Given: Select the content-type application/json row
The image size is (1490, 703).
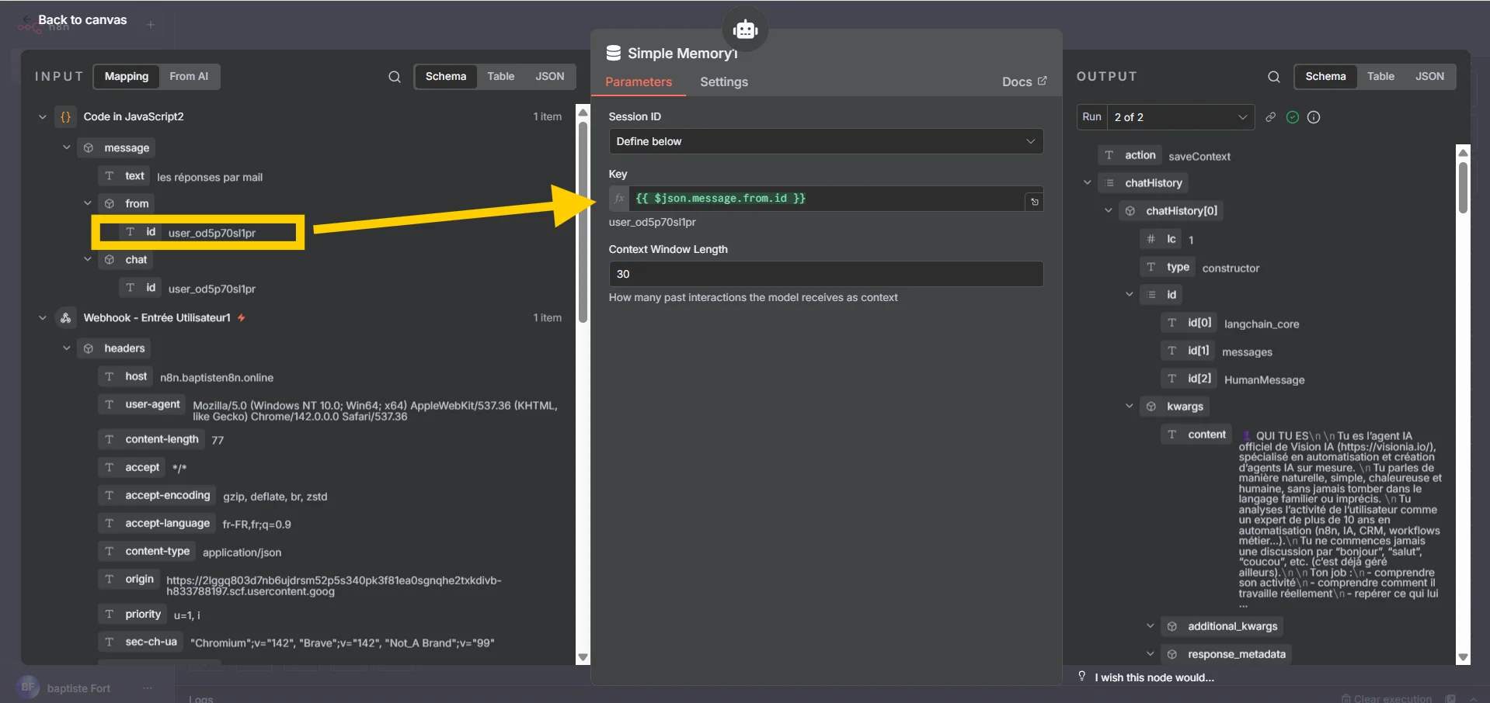Looking at the screenshot, I should point(190,552).
